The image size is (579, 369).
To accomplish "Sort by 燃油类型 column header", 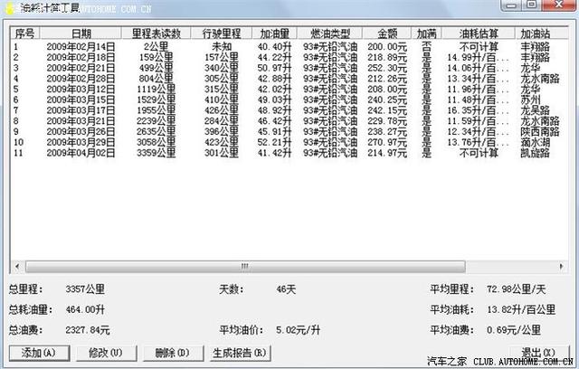I will (327, 33).
